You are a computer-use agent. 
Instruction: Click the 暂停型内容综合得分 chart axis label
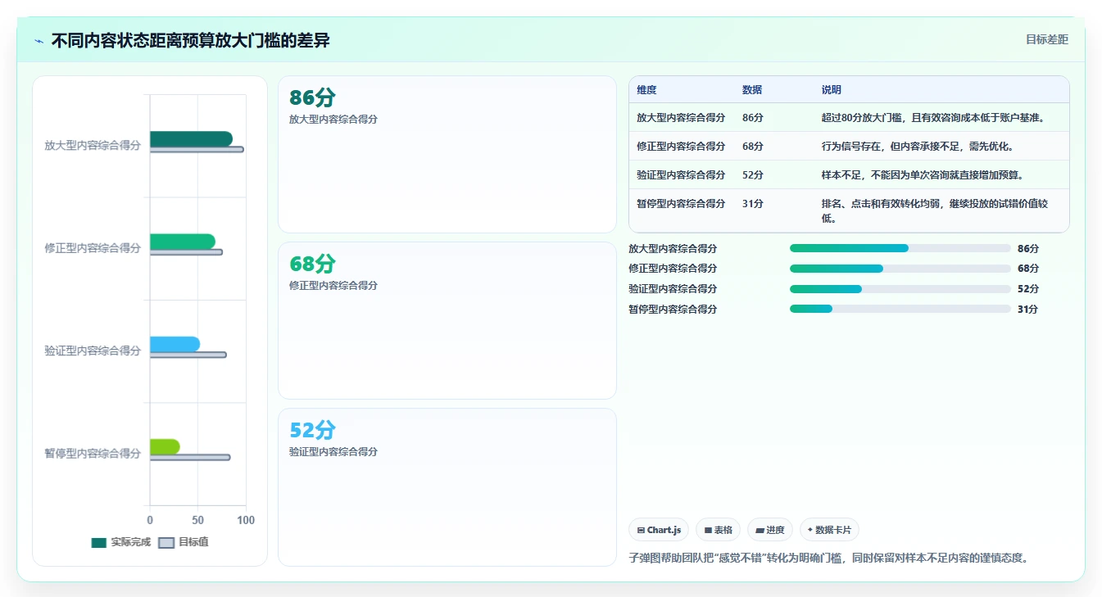click(x=93, y=453)
